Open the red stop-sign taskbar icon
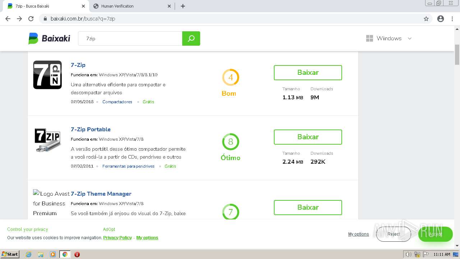Image resolution: width=460 pixels, height=259 pixels. click(x=77, y=254)
